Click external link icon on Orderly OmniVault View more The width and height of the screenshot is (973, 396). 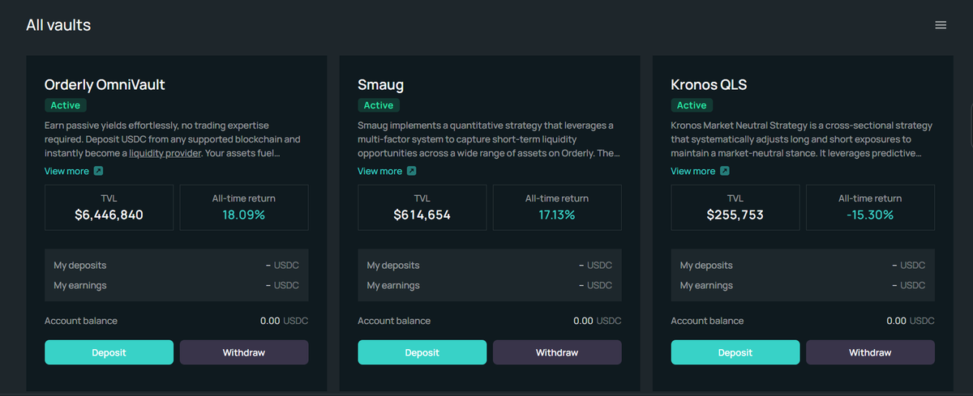pyautogui.click(x=98, y=171)
